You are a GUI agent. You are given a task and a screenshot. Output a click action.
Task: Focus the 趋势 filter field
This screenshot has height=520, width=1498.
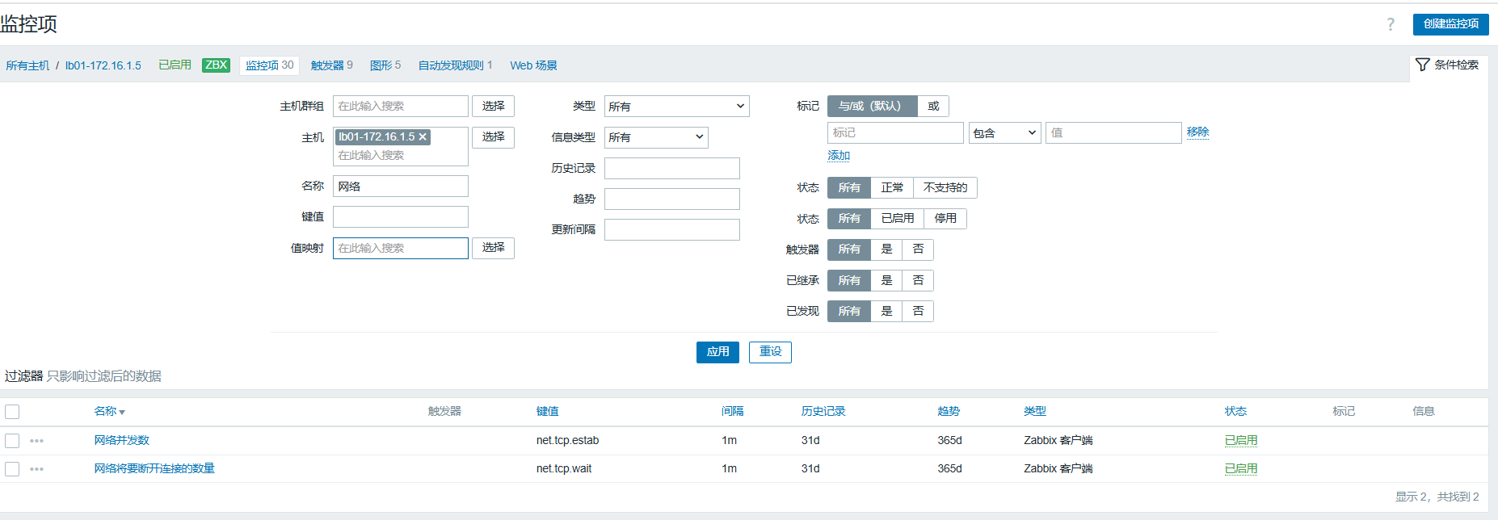point(672,199)
